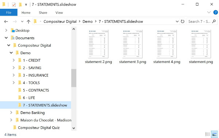Viewport: 219px width, 138px height.
Task: Go up one folder level
Action: click(x=28, y=22)
